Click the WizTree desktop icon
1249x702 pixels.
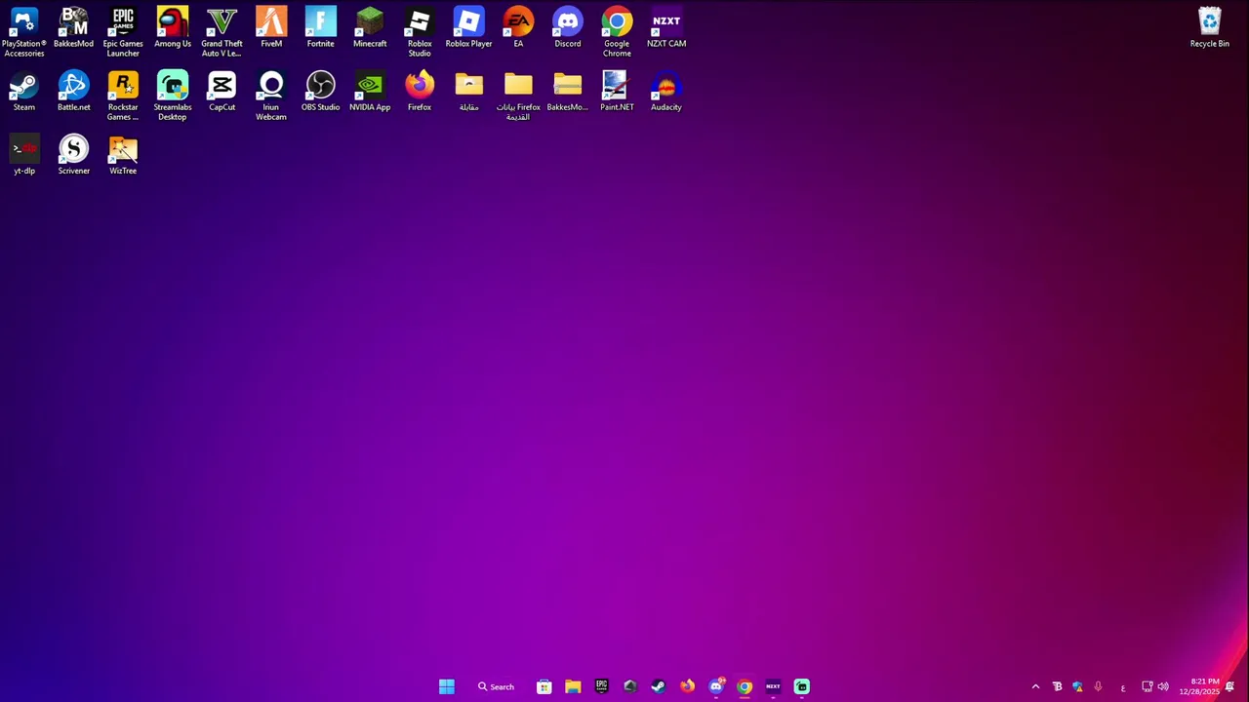tap(123, 156)
